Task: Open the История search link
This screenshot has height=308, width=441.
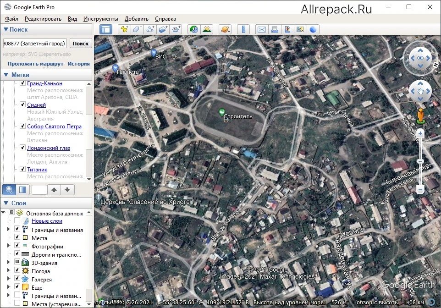Action: tap(79, 64)
